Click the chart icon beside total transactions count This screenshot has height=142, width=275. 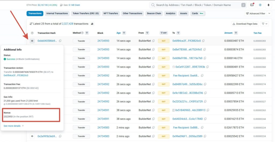click(92, 24)
